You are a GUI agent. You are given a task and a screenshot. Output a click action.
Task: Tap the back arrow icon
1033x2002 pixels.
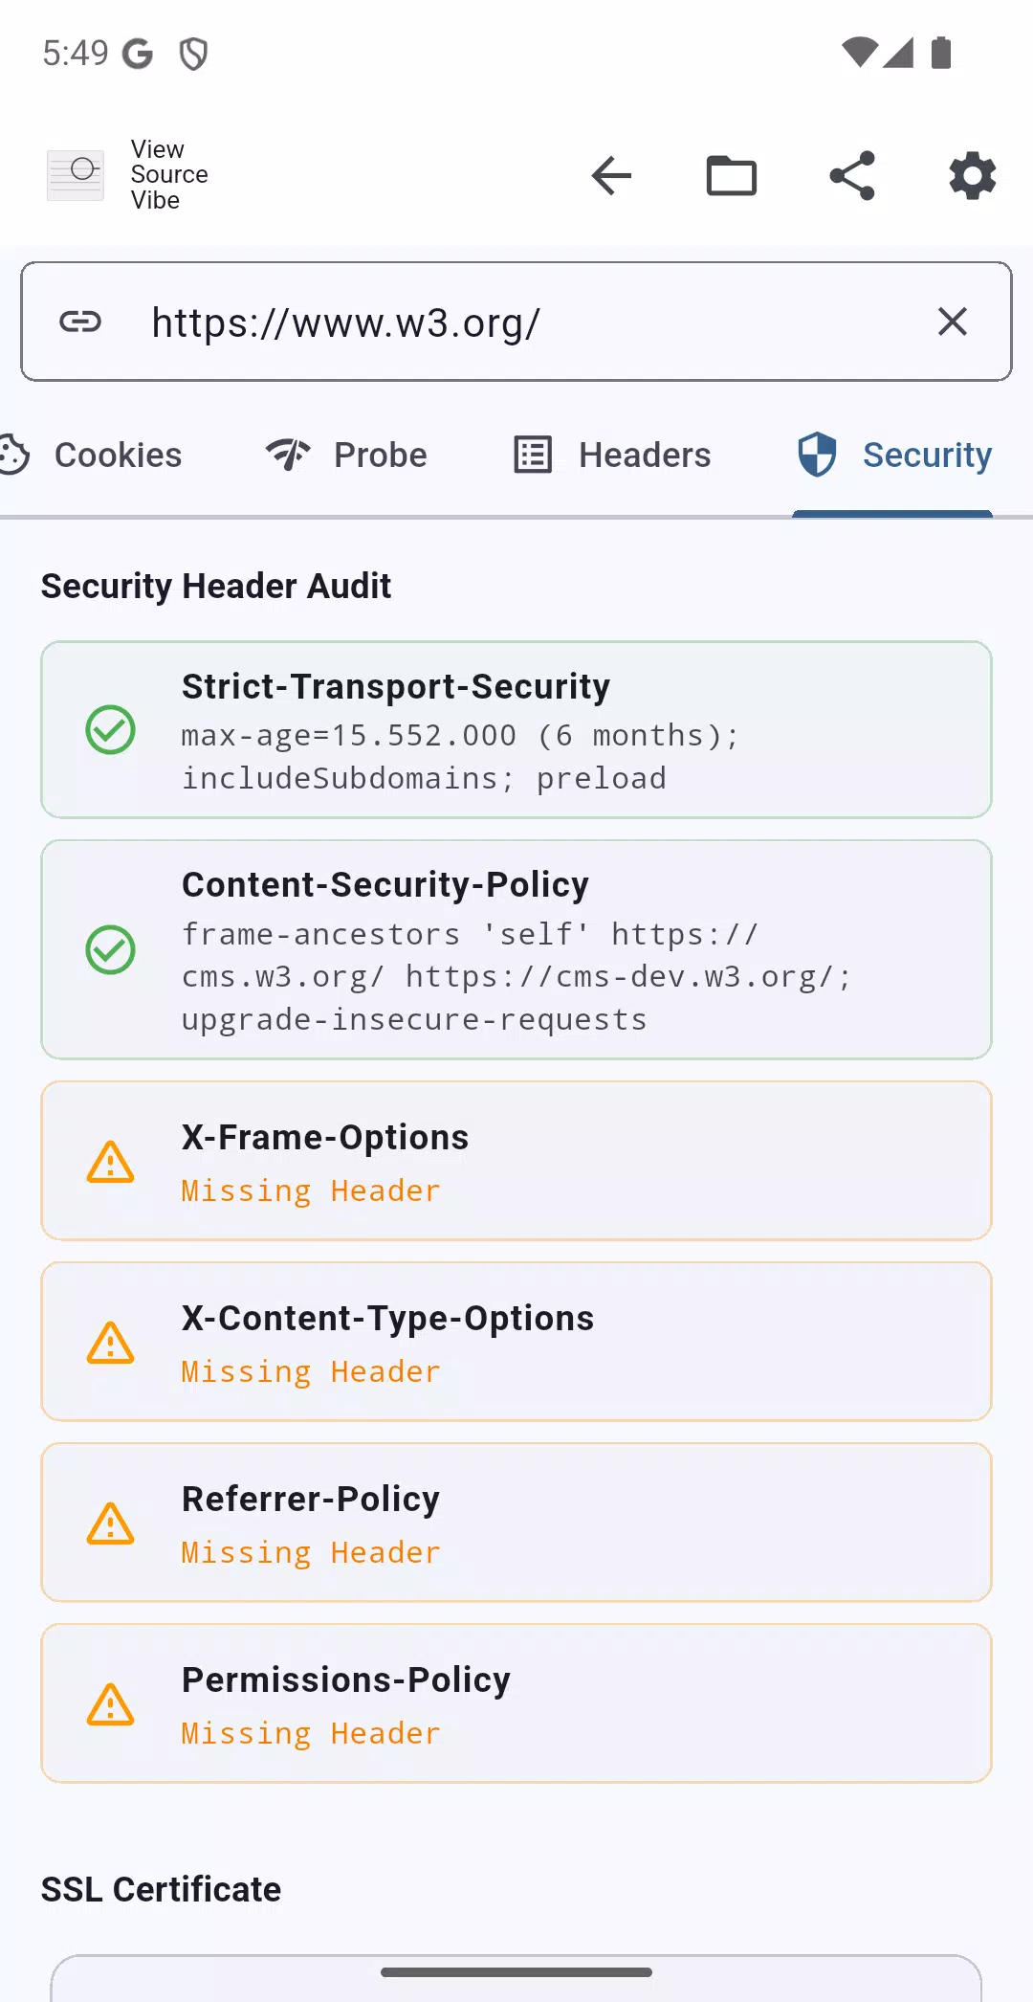[611, 175]
